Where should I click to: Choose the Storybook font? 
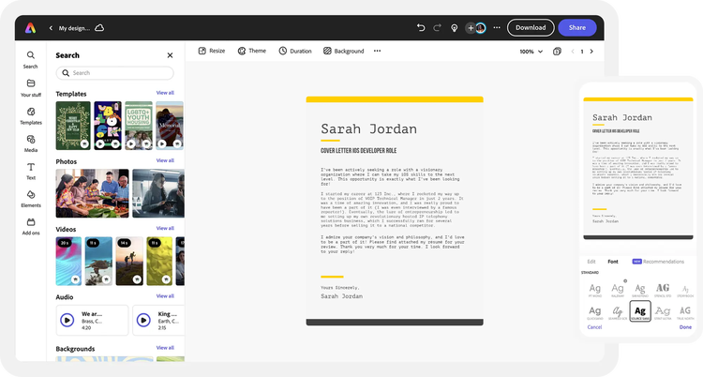[x=685, y=290]
